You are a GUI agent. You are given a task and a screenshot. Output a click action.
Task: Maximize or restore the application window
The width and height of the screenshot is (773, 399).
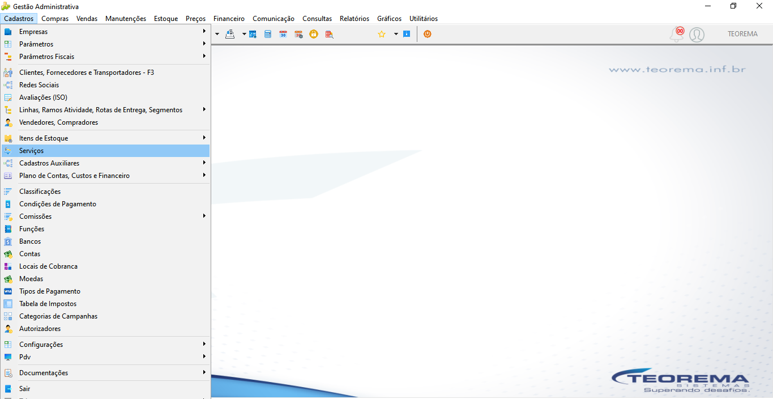(x=733, y=6)
